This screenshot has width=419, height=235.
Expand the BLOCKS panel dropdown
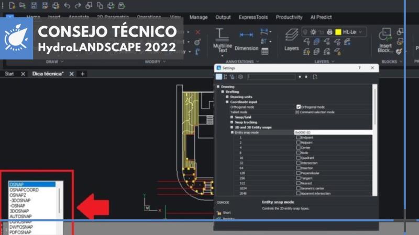401,62
